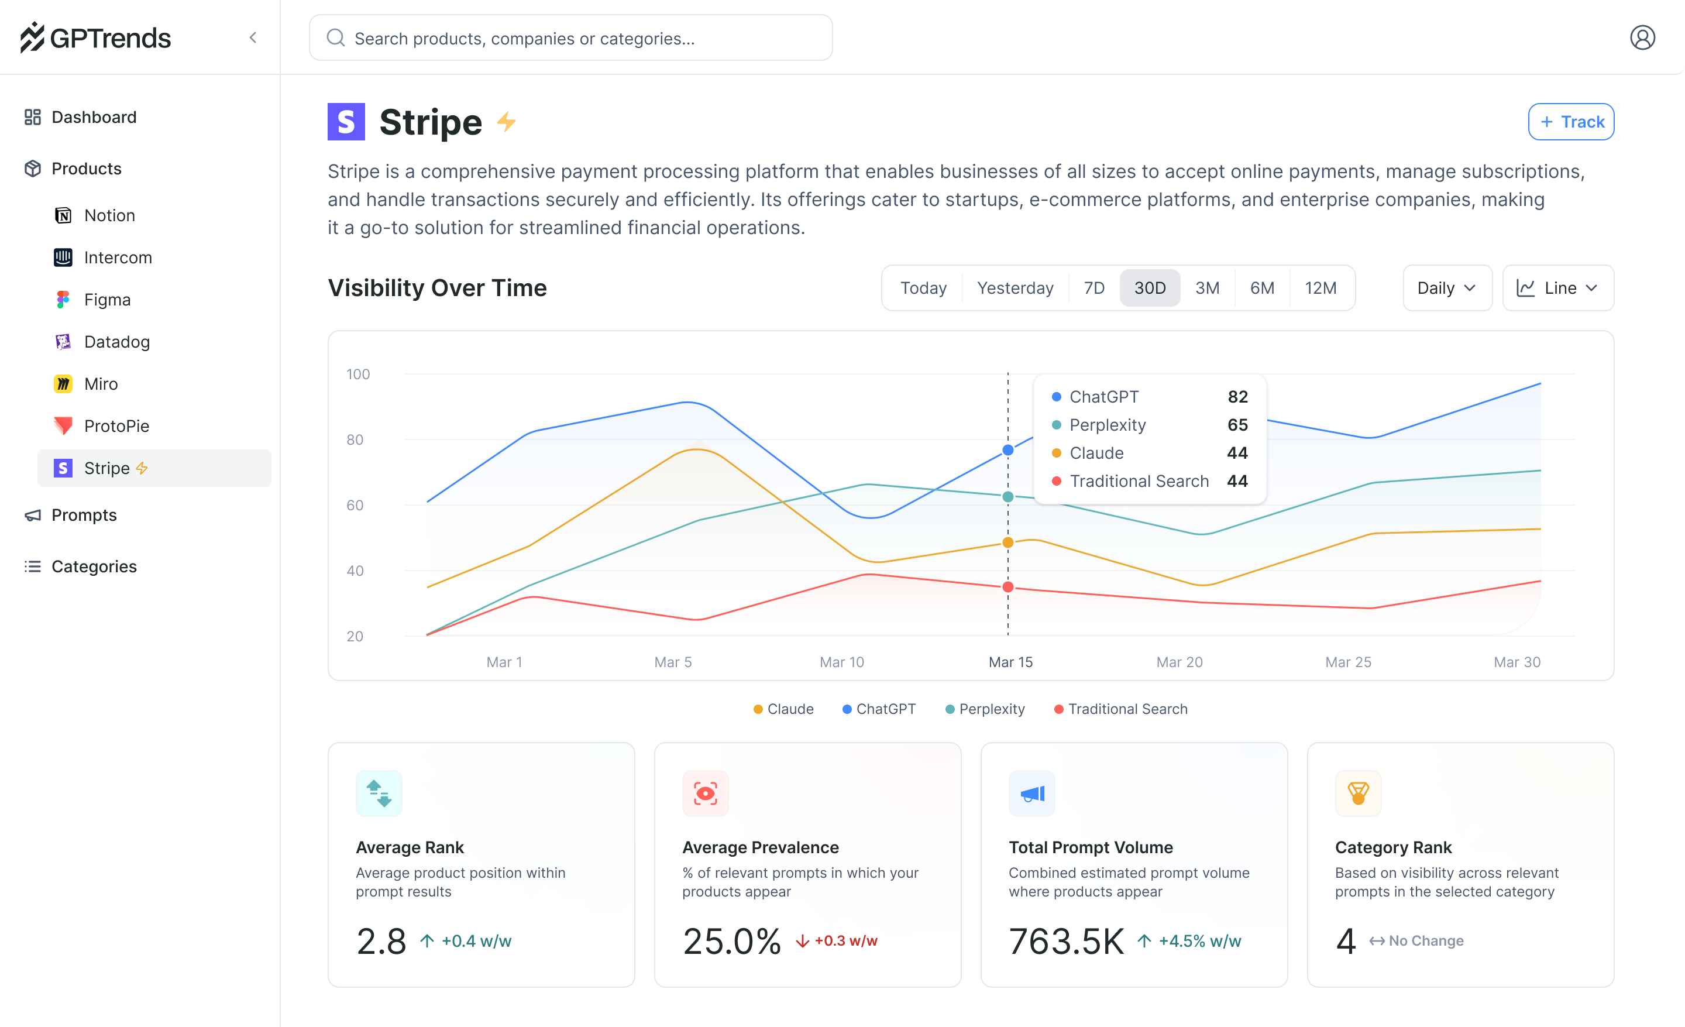Click the sidebar Stripe logo icon
Viewport: 1685px width, 1027px height.
[63, 468]
